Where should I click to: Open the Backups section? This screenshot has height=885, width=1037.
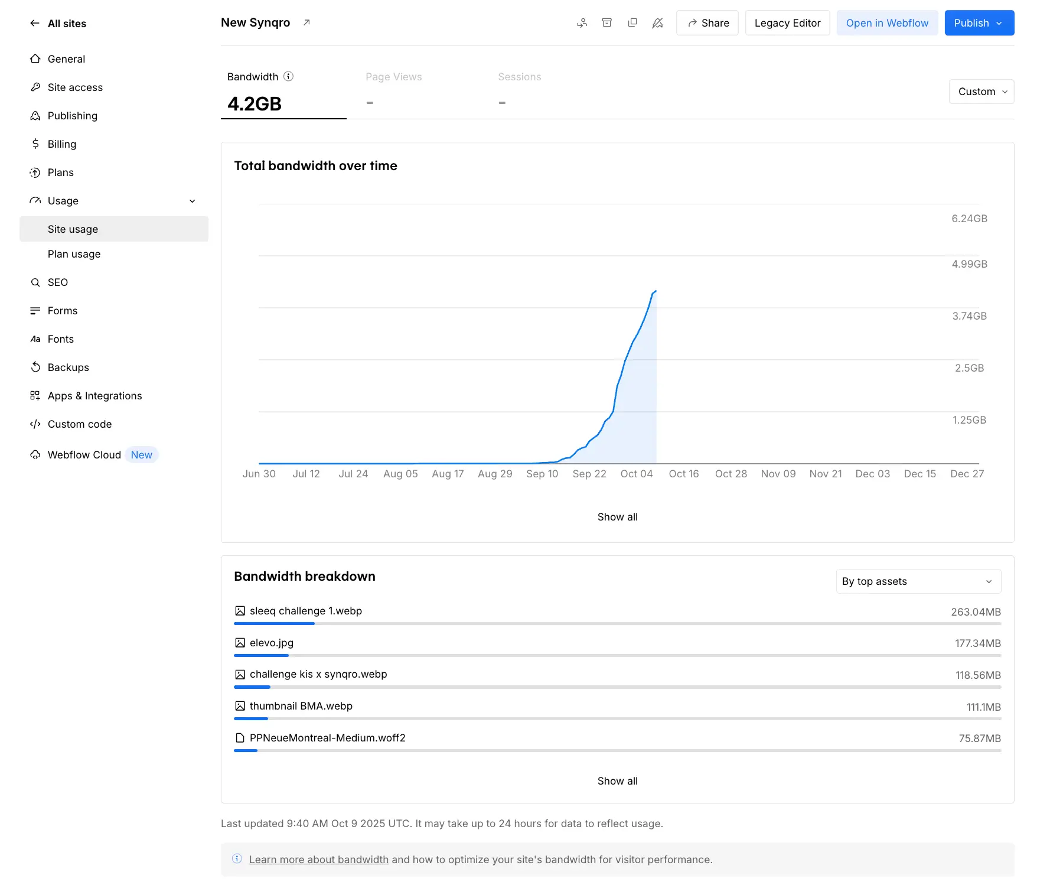point(69,367)
